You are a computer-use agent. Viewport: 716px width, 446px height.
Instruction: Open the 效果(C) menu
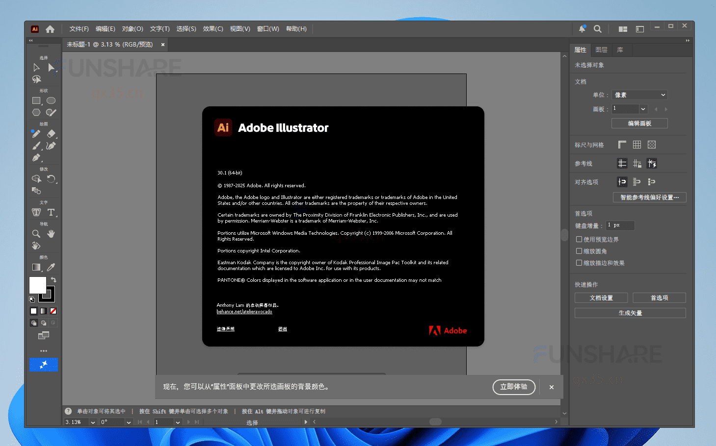(x=213, y=29)
